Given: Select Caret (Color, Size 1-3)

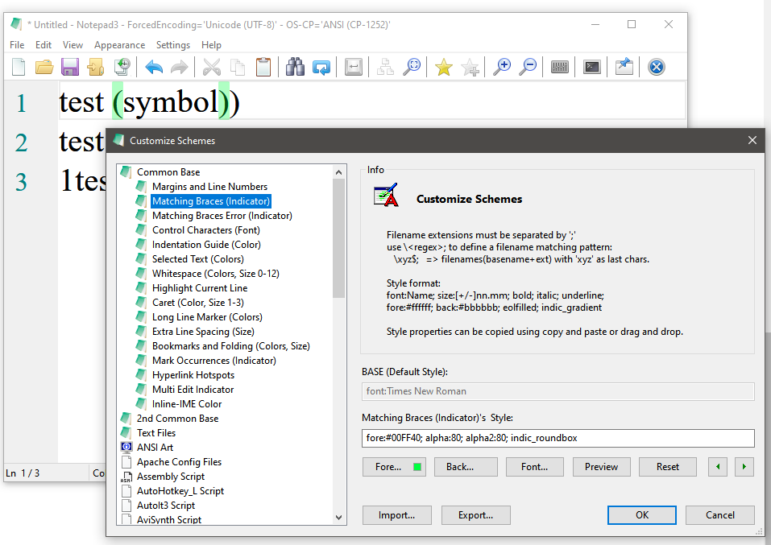Looking at the screenshot, I should tap(198, 303).
